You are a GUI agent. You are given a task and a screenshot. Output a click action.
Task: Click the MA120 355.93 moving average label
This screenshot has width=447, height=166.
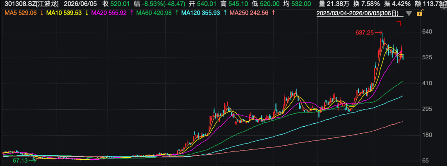201,13
